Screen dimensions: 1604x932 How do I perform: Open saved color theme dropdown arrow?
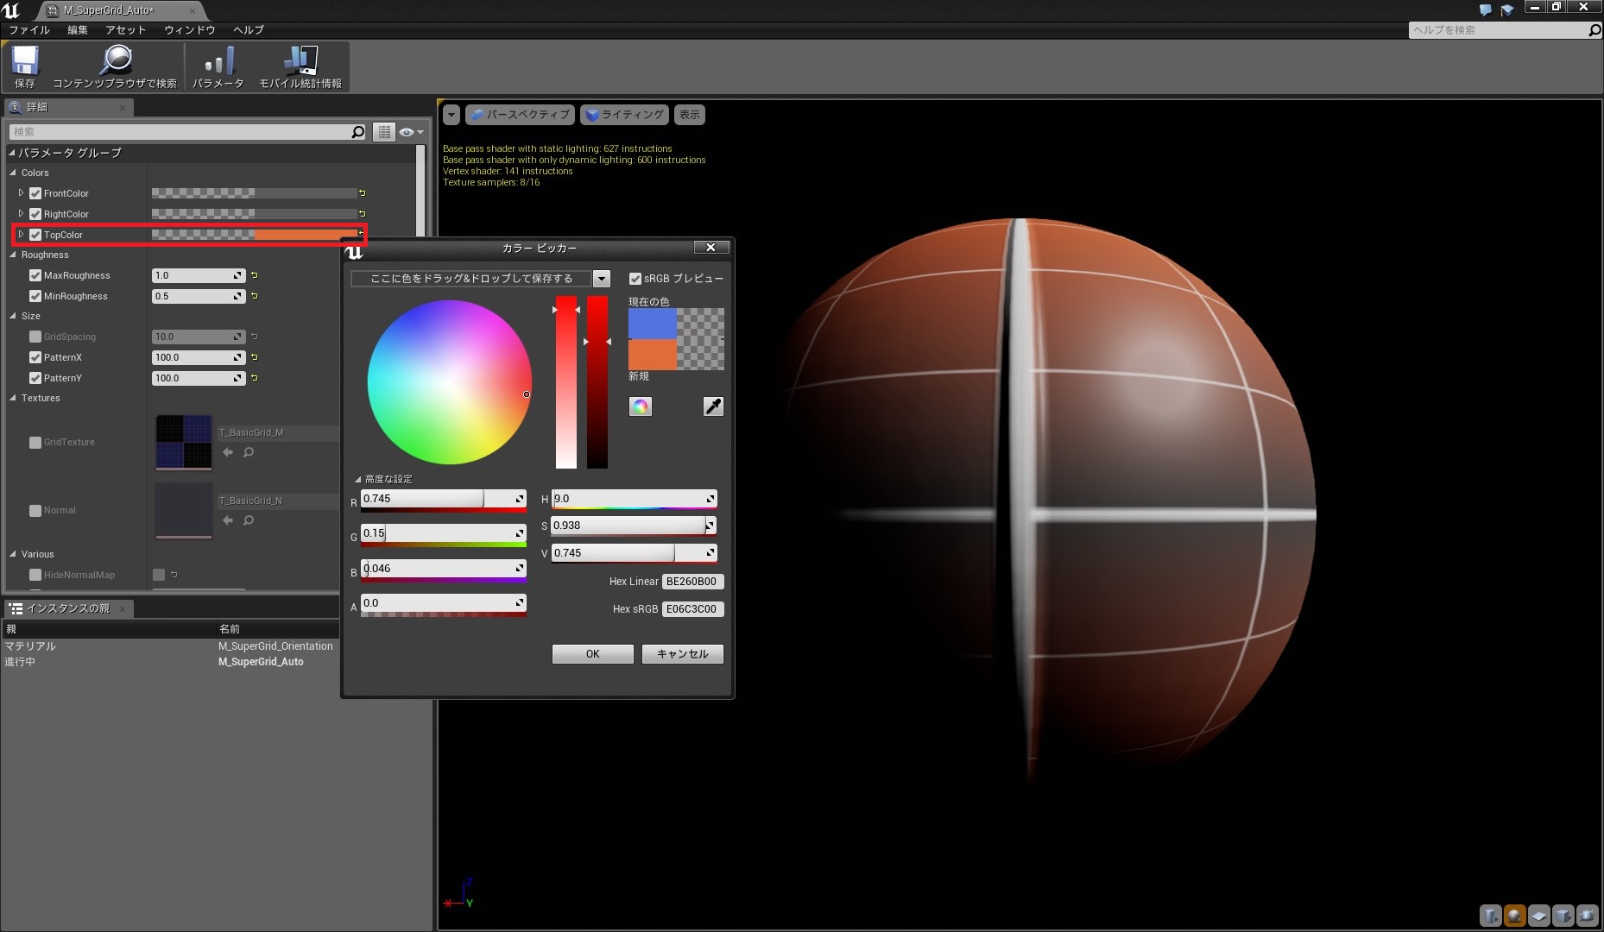click(x=602, y=279)
